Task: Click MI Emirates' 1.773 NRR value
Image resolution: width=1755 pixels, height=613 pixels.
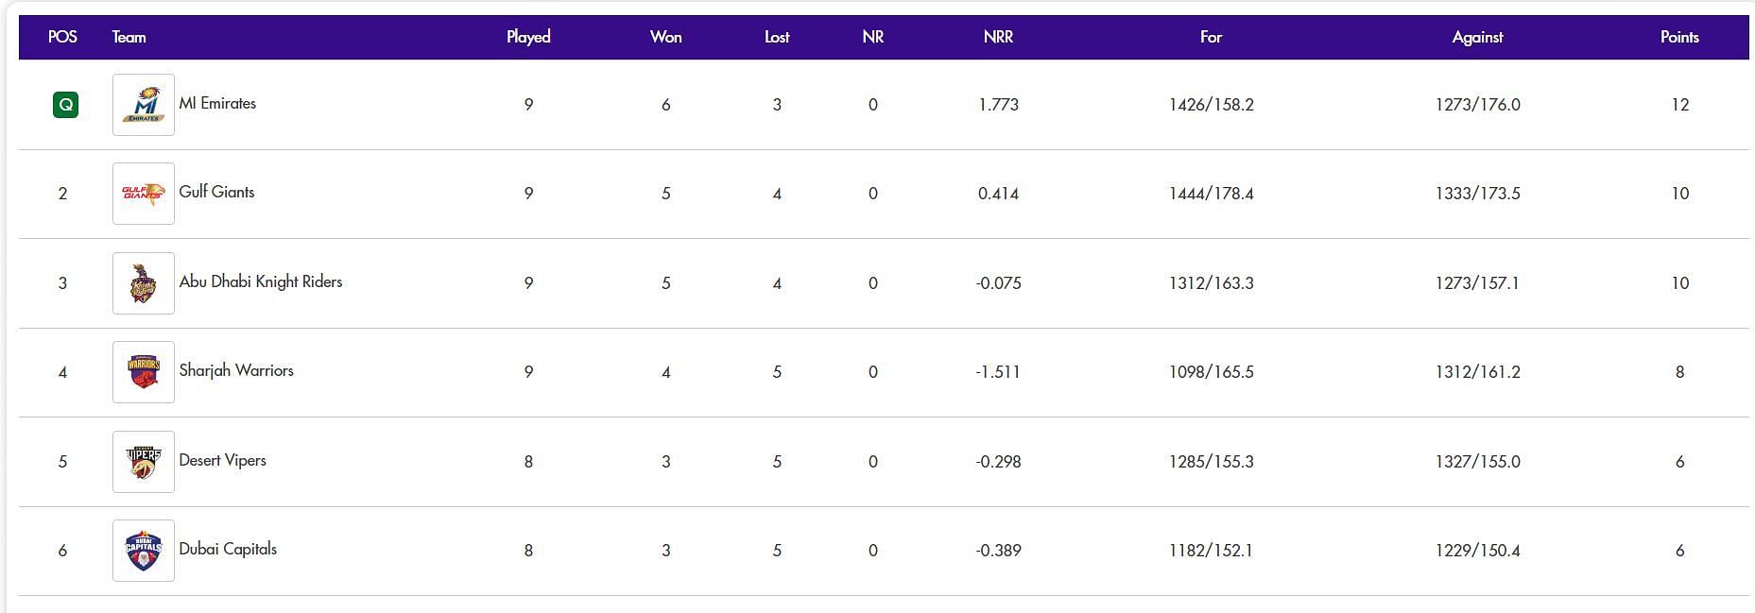Action: pyautogui.click(x=998, y=105)
